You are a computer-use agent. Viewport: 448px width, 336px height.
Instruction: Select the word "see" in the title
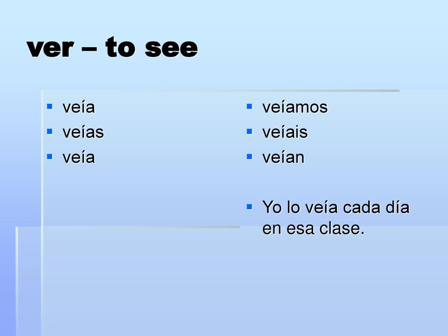[171, 49]
